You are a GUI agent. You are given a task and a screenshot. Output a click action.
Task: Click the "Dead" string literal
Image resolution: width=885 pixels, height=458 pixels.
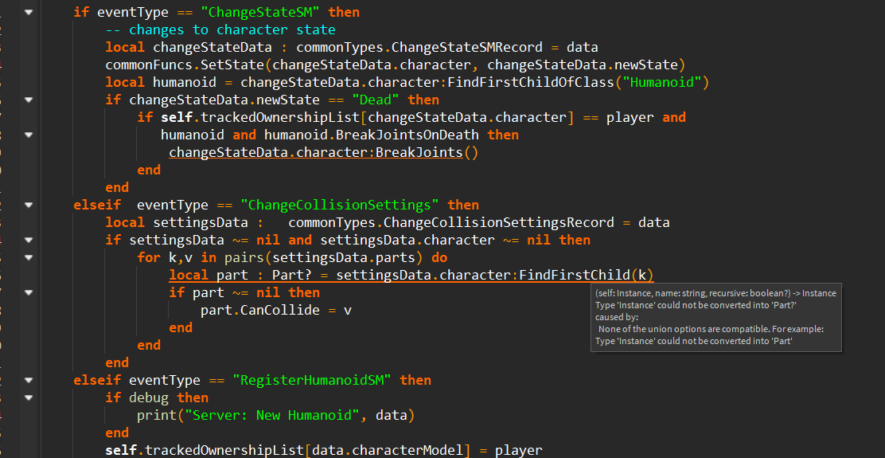(376, 100)
